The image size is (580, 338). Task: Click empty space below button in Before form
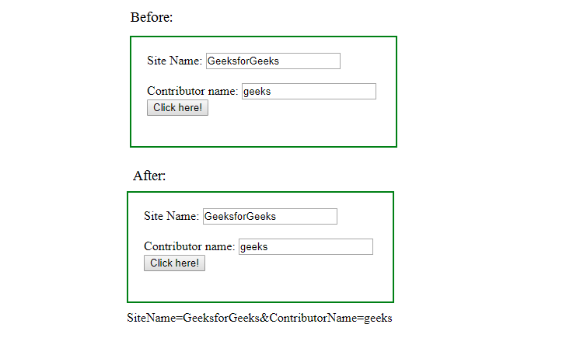click(x=264, y=131)
